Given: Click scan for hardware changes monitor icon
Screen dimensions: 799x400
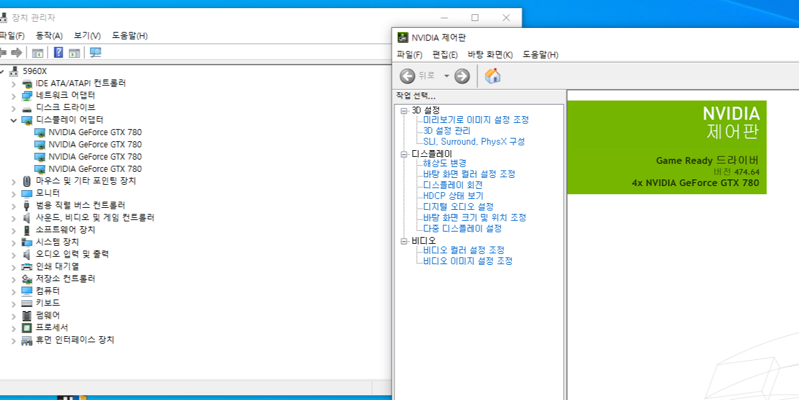Looking at the screenshot, I should pyautogui.click(x=95, y=52).
